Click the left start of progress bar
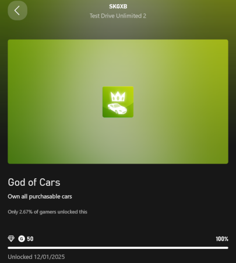The height and width of the screenshot is (263, 236). coord(10,248)
